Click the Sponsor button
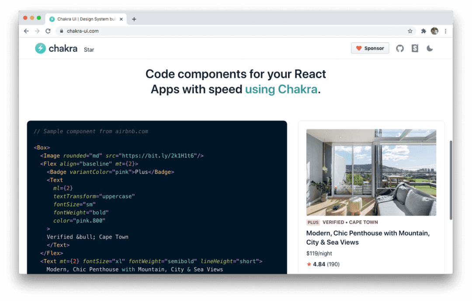Image resolution: width=472 pixels, height=301 pixels. [370, 48]
